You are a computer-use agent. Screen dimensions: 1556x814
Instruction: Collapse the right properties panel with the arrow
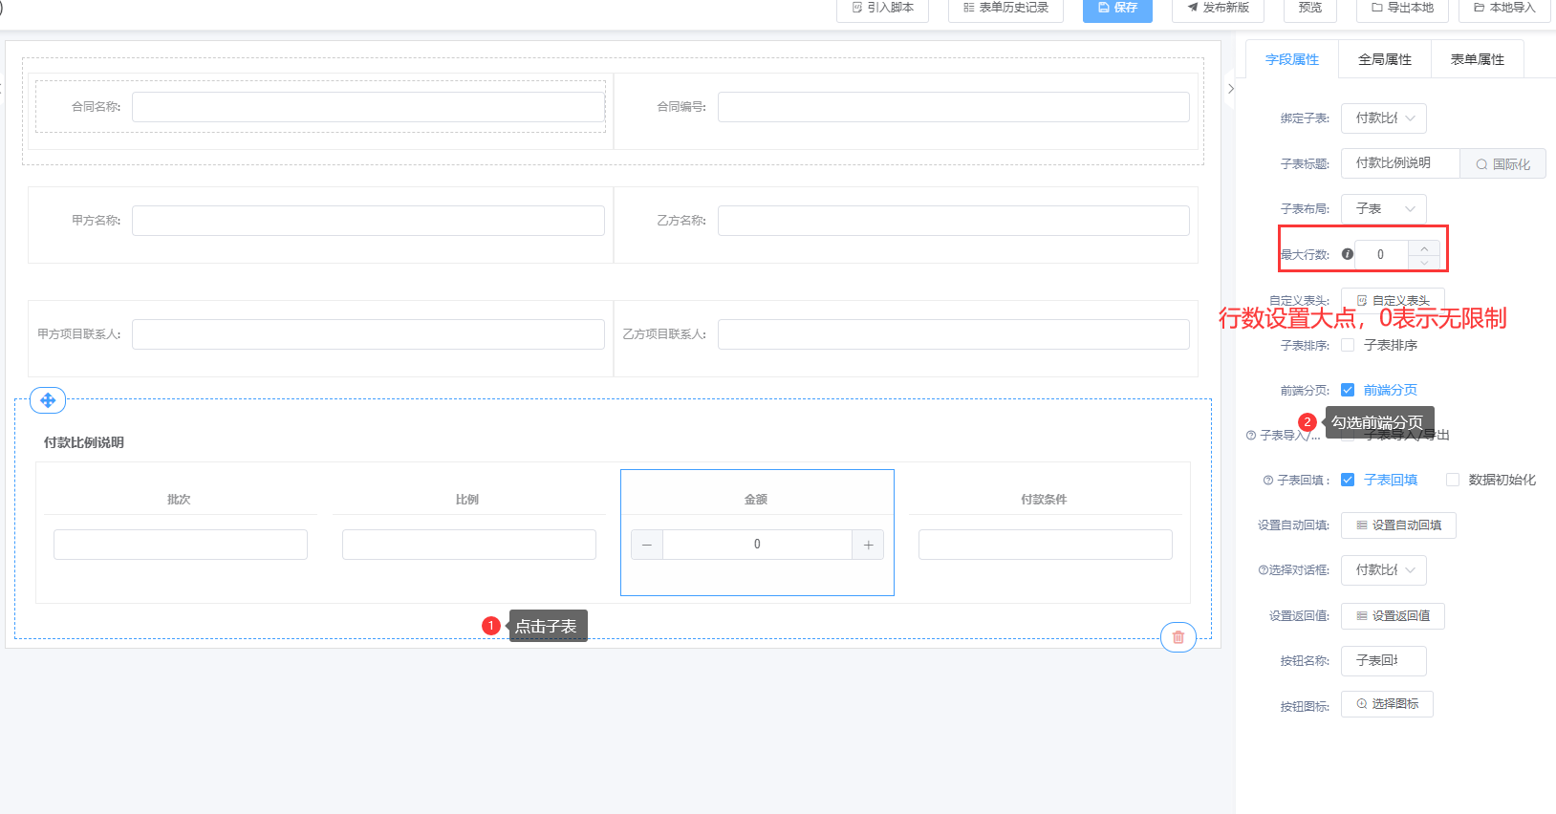1231,89
